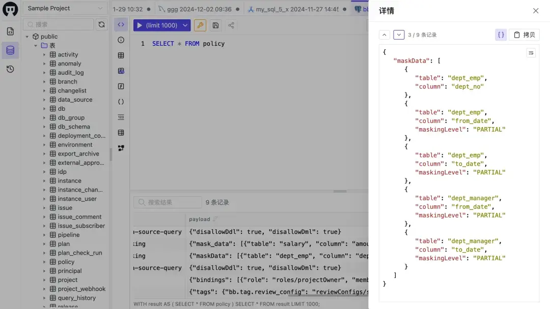The height and width of the screenshot is (309, 550).
Task: Switch to my_sql_5_x 2024-11-27 tab
Action: click(297, 9)
